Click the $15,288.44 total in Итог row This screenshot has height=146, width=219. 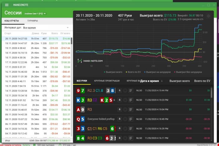(x=53, y=141)
